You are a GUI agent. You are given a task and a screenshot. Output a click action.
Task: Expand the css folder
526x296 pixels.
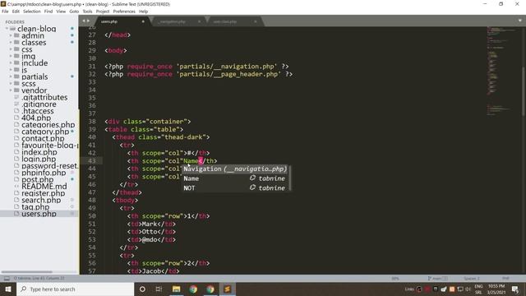click(11, 49)
